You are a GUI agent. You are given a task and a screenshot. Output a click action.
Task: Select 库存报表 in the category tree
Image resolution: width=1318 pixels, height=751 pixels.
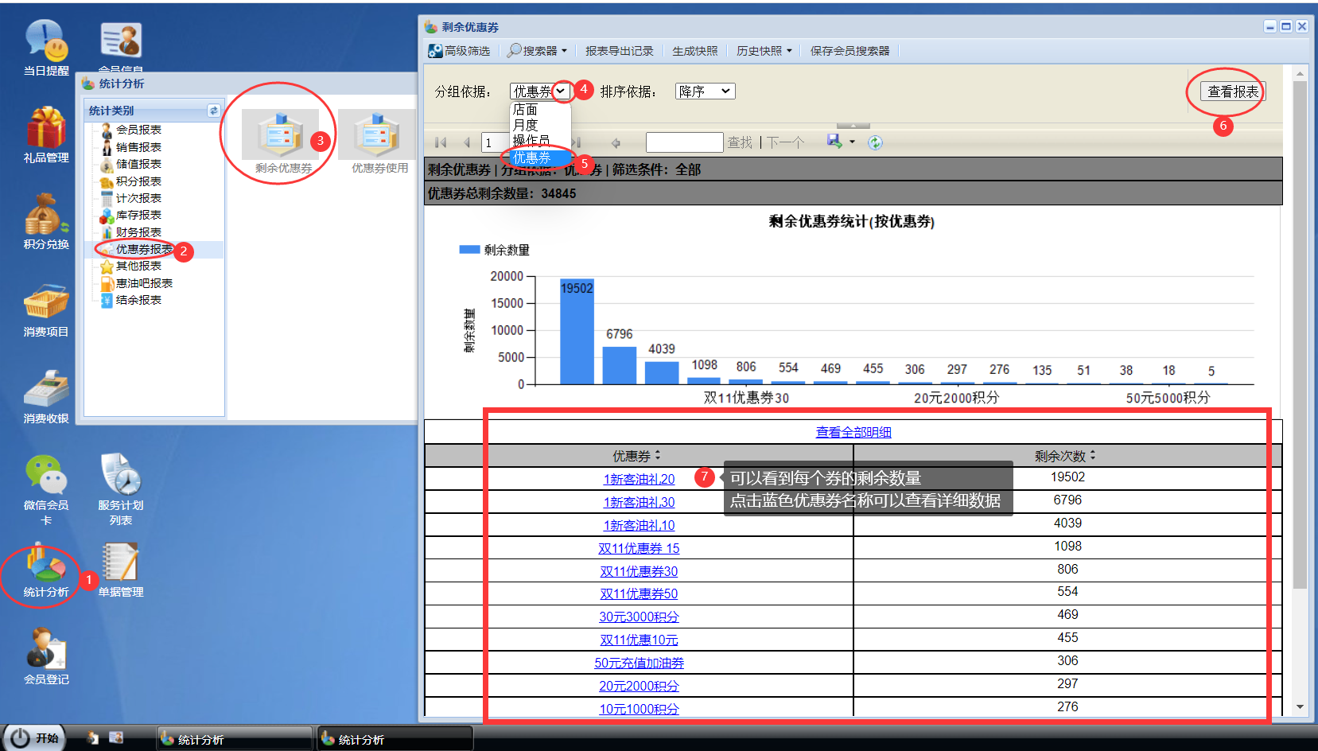(138, 215)
